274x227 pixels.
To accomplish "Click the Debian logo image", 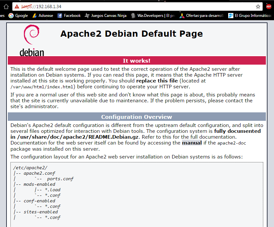I will tap(32, 40).
